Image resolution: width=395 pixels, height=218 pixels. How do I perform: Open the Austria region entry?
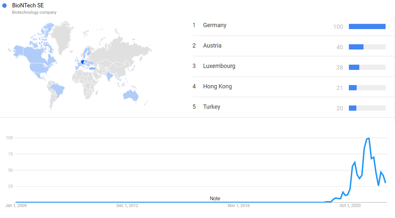pos(212,46)
